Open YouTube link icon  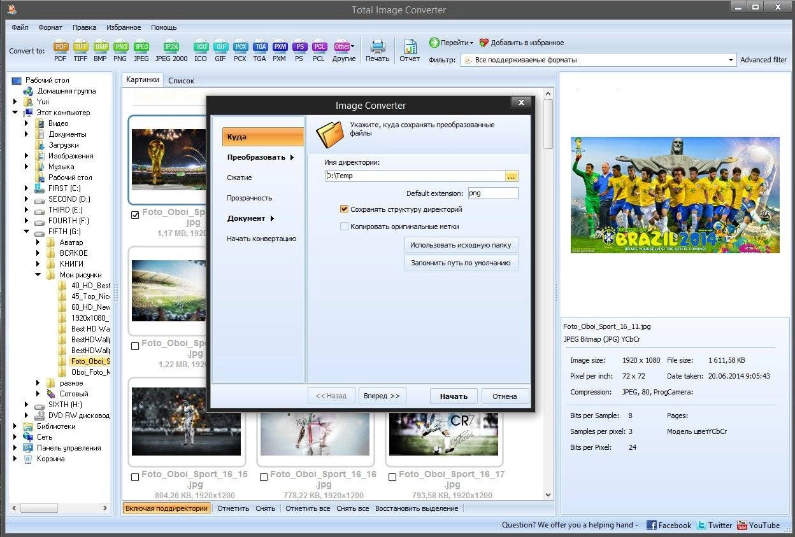pyautogui.click(x=741, y=525)
